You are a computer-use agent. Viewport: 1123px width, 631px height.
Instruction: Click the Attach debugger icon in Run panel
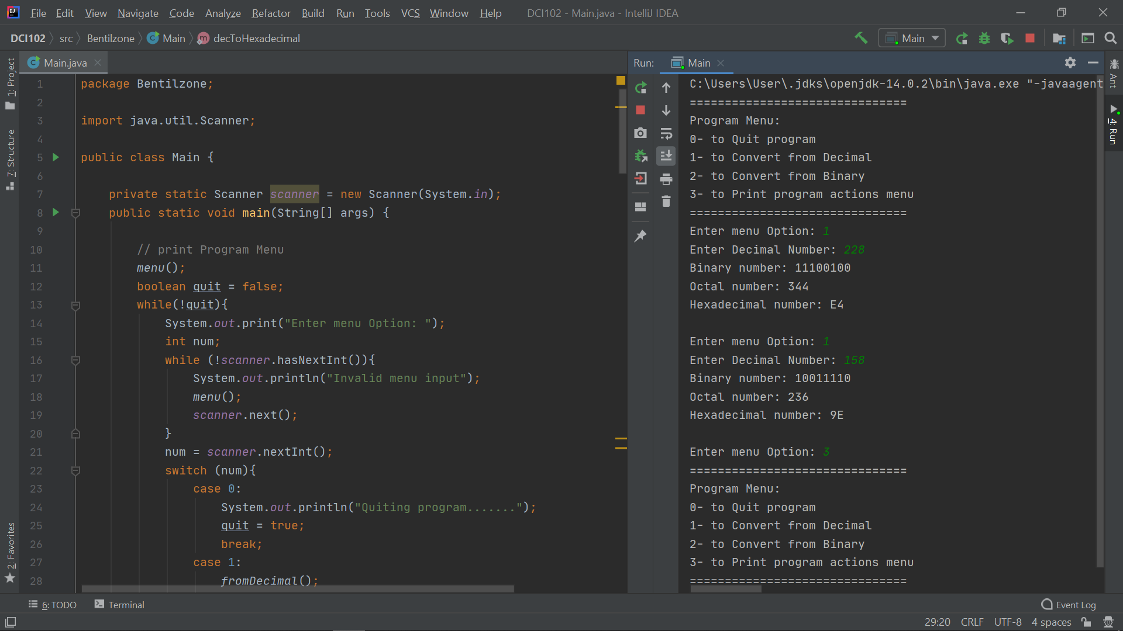[x=640, y=155]
